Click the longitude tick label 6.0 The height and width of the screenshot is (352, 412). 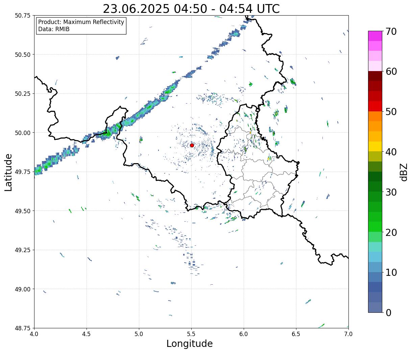pos(244,334)
